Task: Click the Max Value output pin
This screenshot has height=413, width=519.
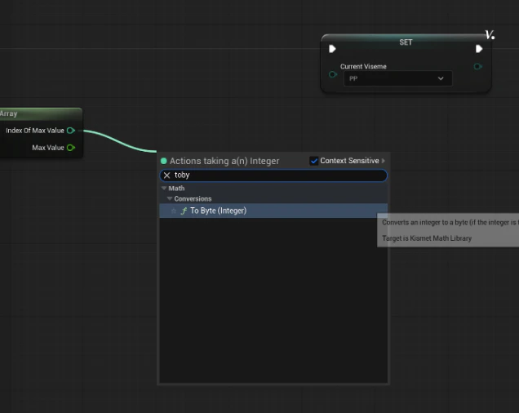Action: (x=71, y=148)
